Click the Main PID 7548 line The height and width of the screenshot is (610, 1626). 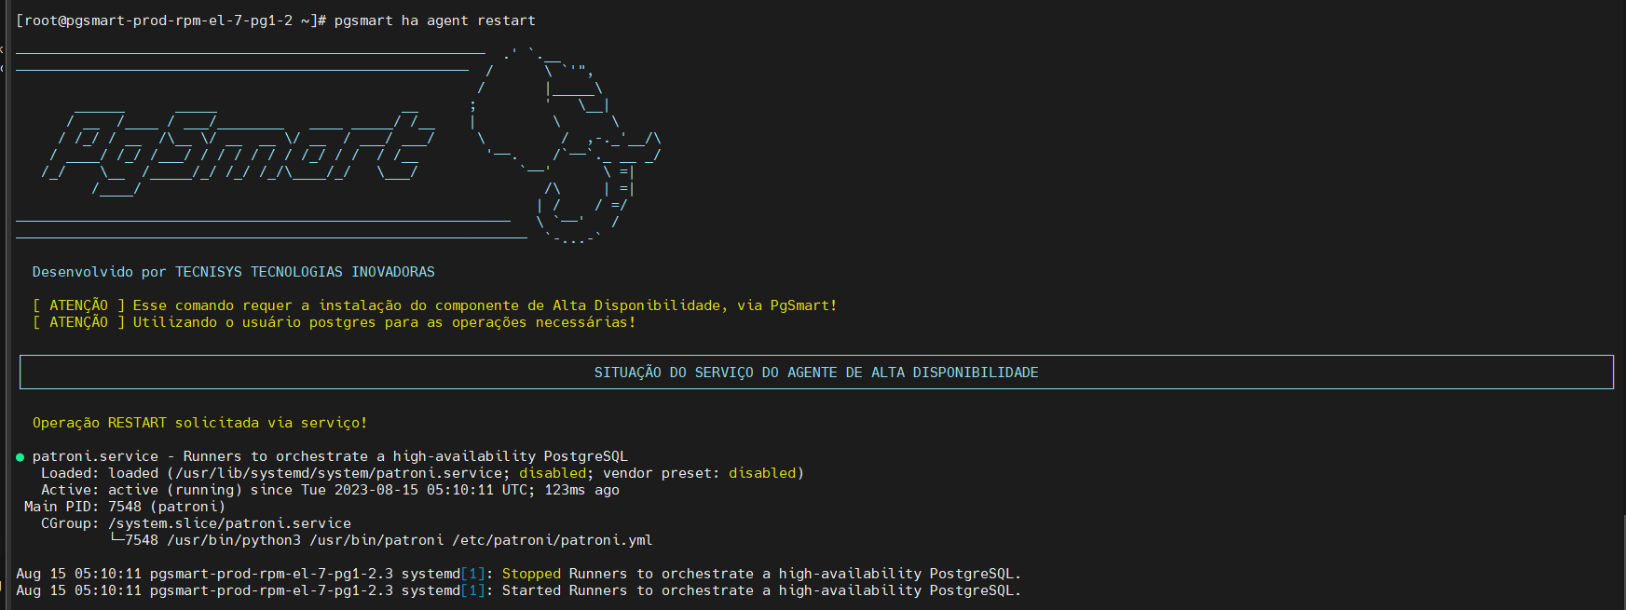coord(125,507)
